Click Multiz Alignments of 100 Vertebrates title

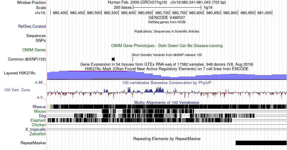tap(167, 102)
